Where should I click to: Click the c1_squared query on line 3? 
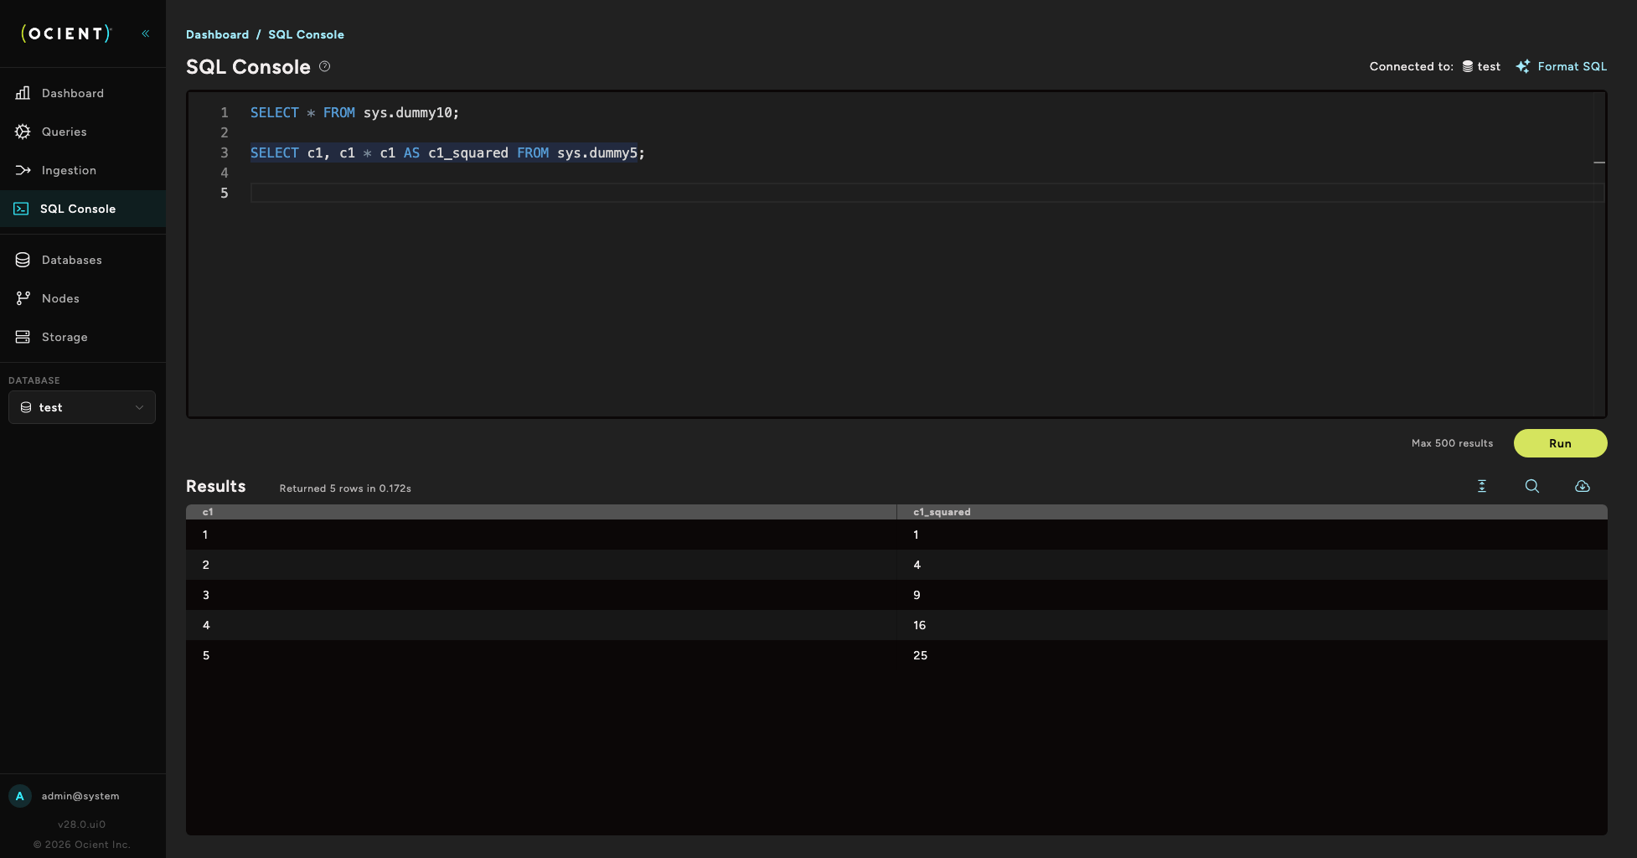(x=447, y=152)
